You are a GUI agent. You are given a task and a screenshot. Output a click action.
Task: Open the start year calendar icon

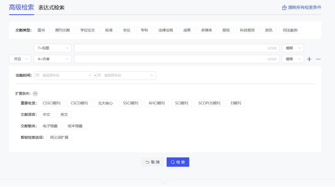click(x=37, y=75)
